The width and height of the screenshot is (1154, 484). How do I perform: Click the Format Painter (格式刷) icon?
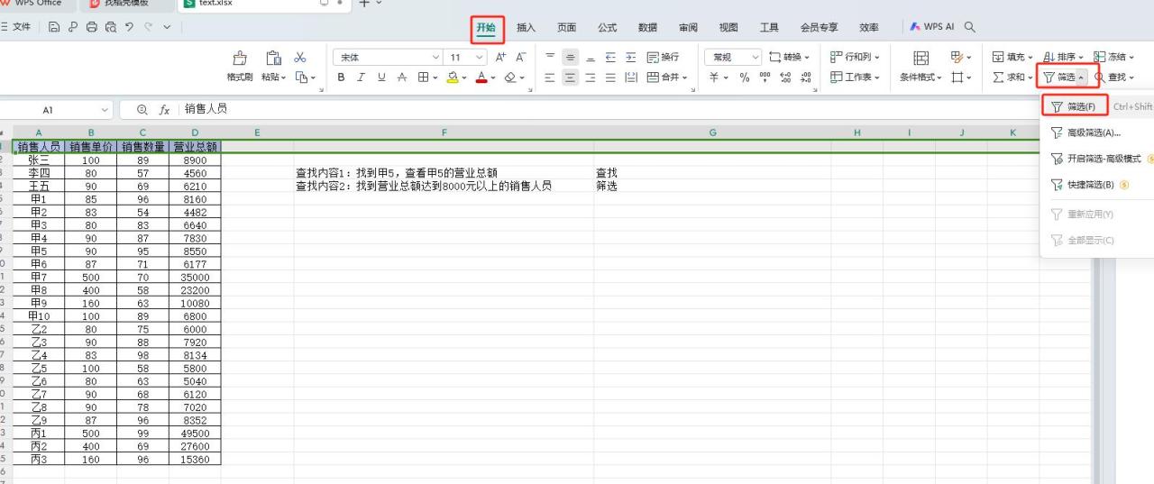tap(240, 59)
